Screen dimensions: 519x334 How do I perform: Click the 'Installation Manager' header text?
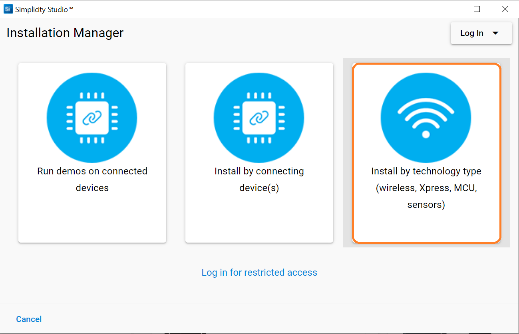65,33
